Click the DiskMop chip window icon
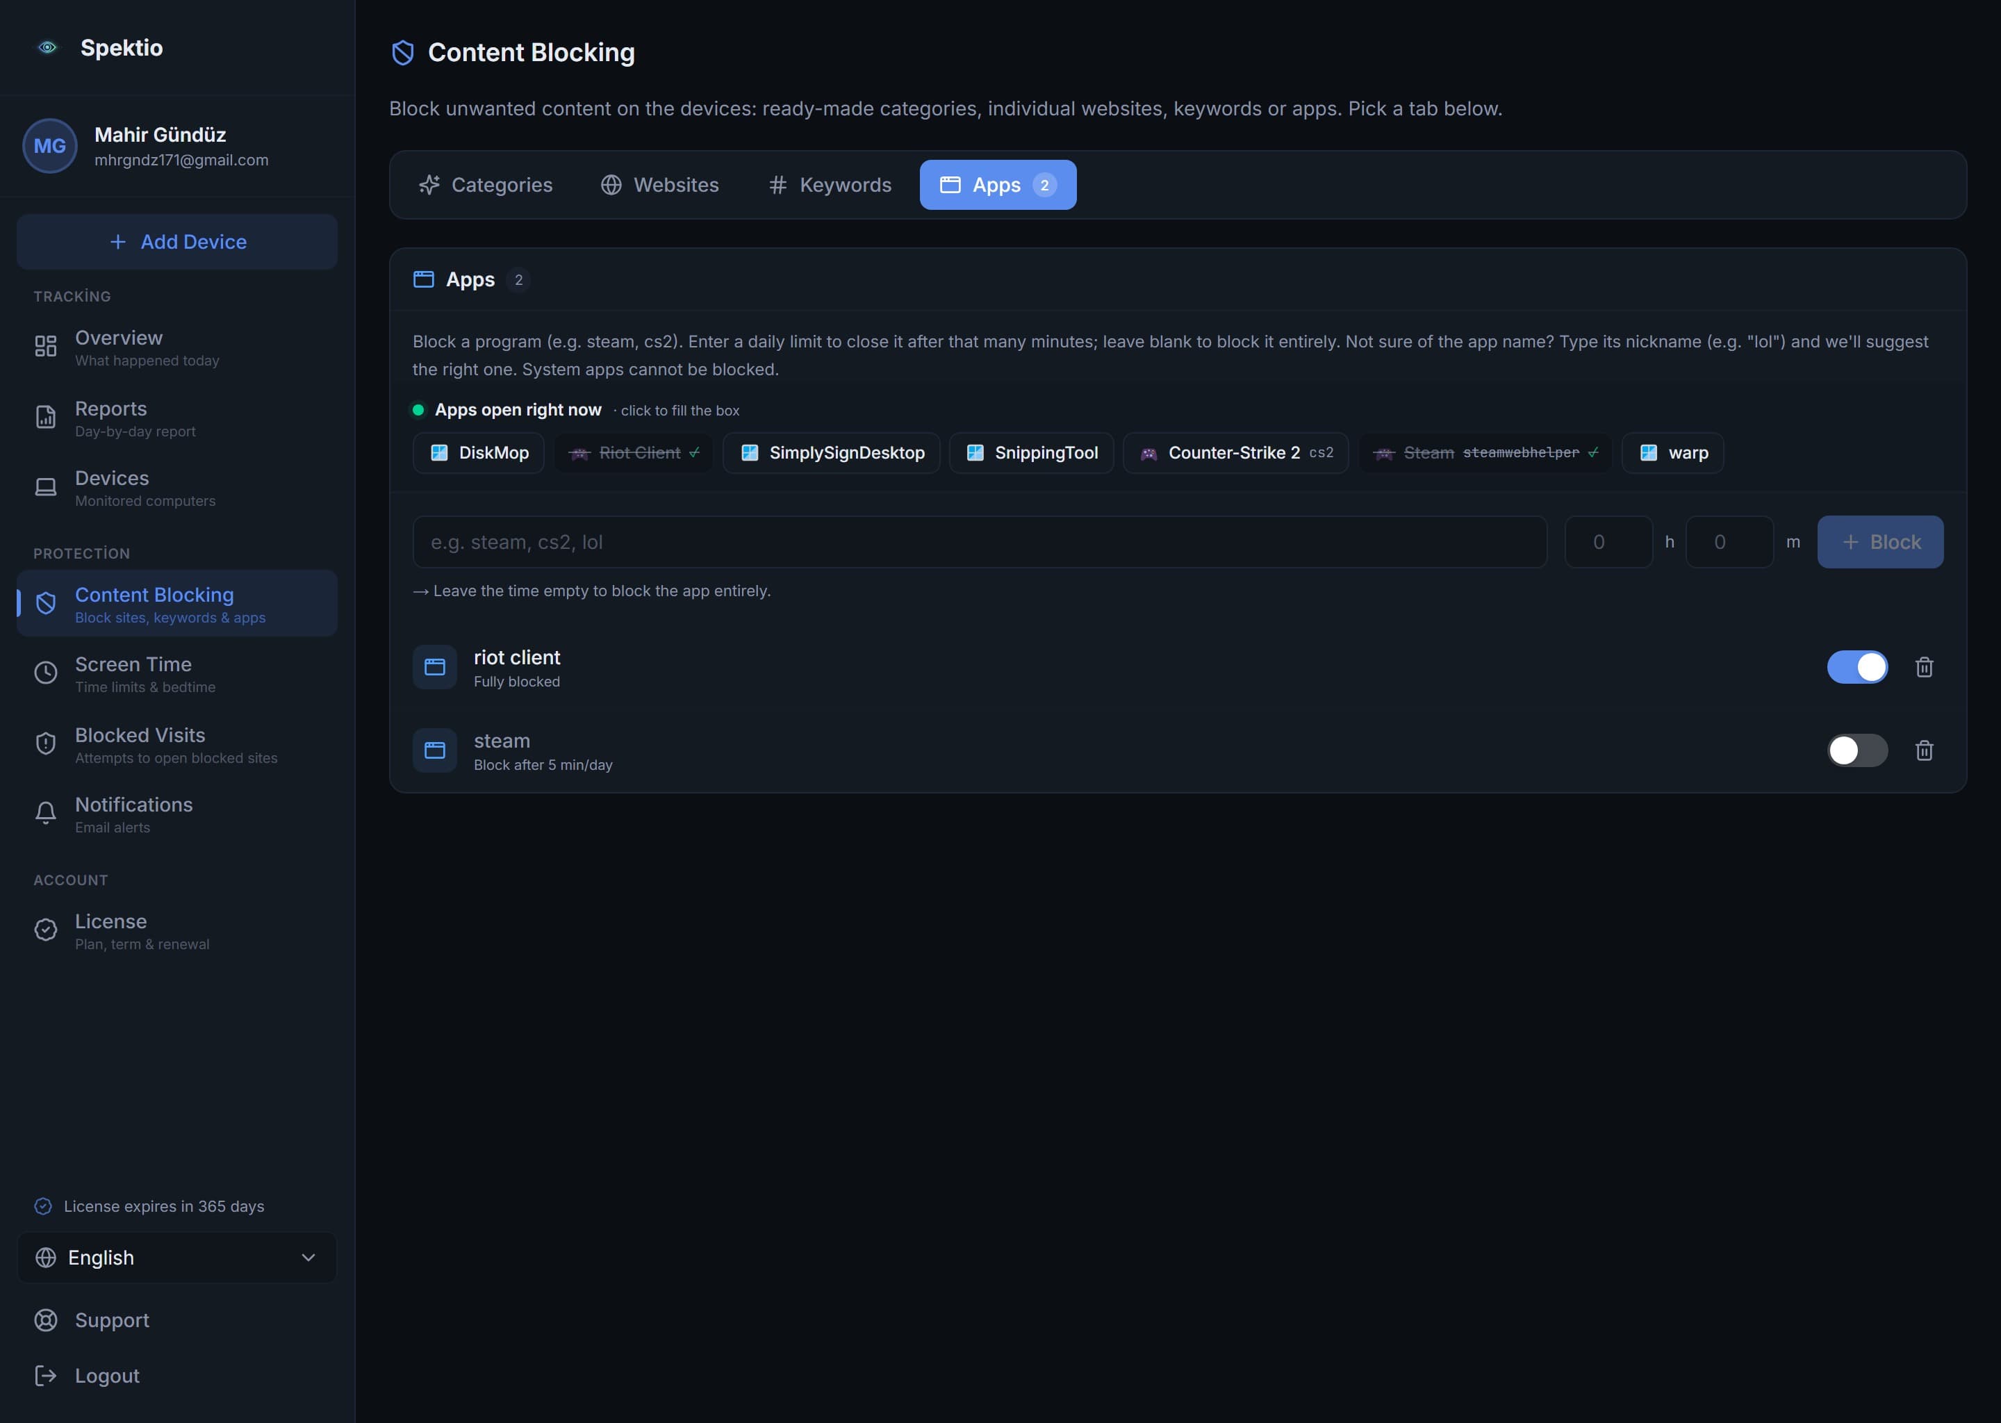2001x1423 pixels. click(x=440, y=453)
